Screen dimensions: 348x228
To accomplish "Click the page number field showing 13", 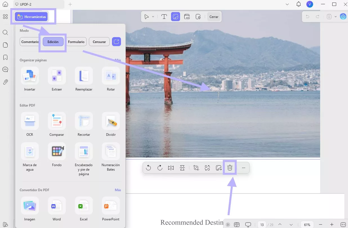I will 262,225.
